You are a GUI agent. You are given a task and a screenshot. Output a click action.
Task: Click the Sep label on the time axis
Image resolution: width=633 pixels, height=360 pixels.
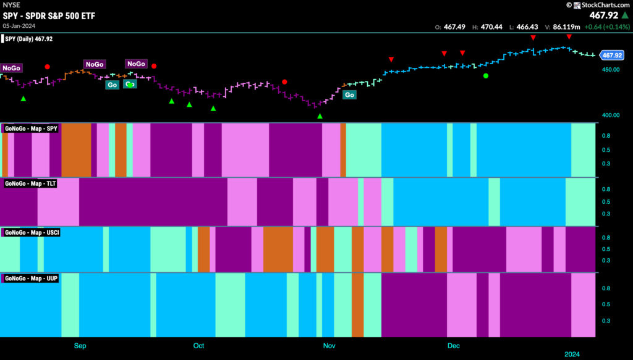80,346
